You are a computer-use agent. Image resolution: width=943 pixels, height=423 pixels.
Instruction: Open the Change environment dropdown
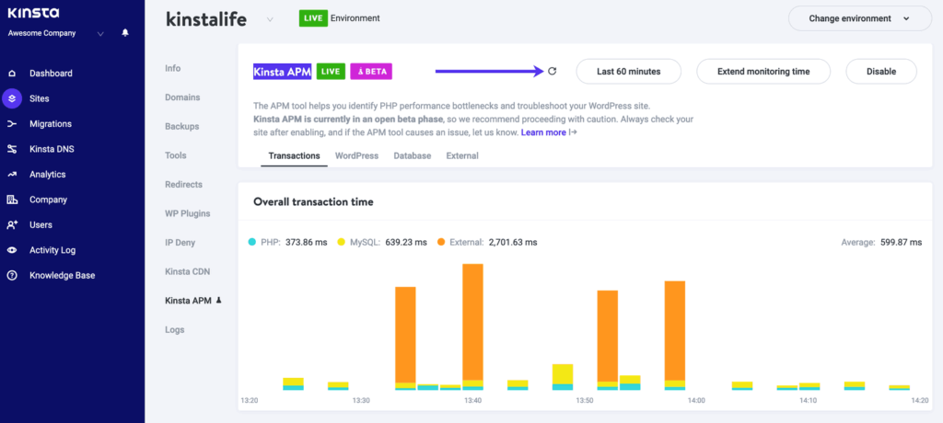(x=859, y=18)
